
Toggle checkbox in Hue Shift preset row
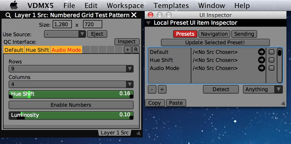(272, 60)
